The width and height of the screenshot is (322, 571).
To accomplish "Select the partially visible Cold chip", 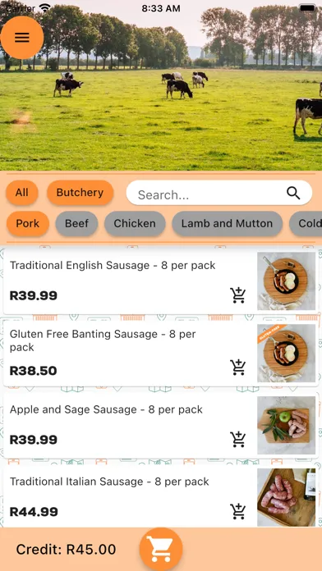I will coord(306,224).
